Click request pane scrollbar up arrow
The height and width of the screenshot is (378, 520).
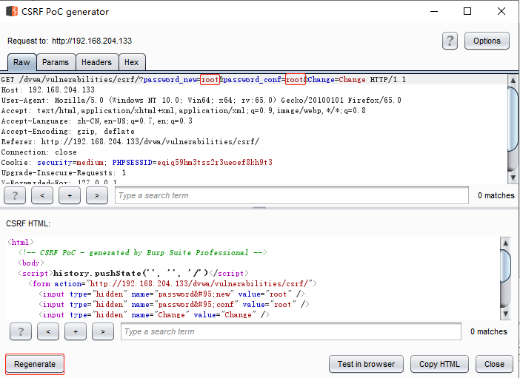click(513, 80)
